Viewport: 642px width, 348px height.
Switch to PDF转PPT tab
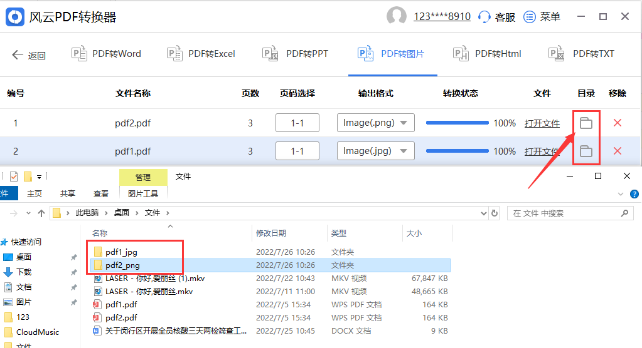(295, 53)
